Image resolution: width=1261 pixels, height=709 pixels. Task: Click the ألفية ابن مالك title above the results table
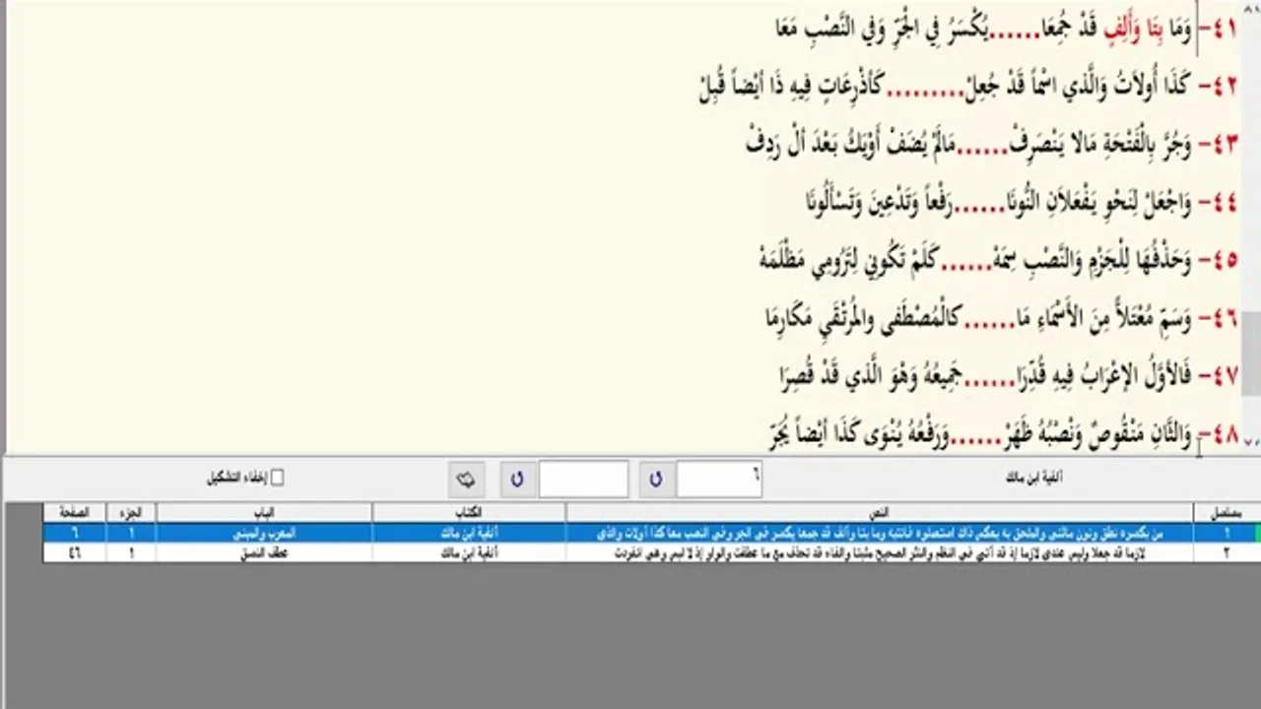(1034, 478)
